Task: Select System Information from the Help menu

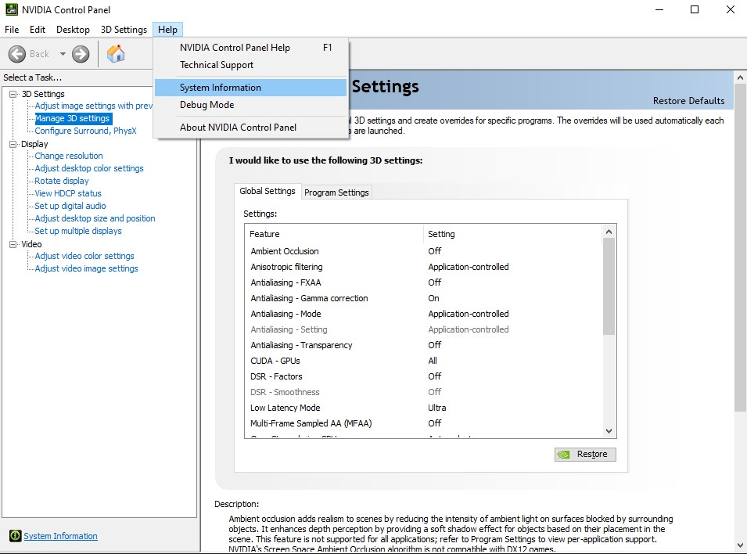Action: coord(221,88)
